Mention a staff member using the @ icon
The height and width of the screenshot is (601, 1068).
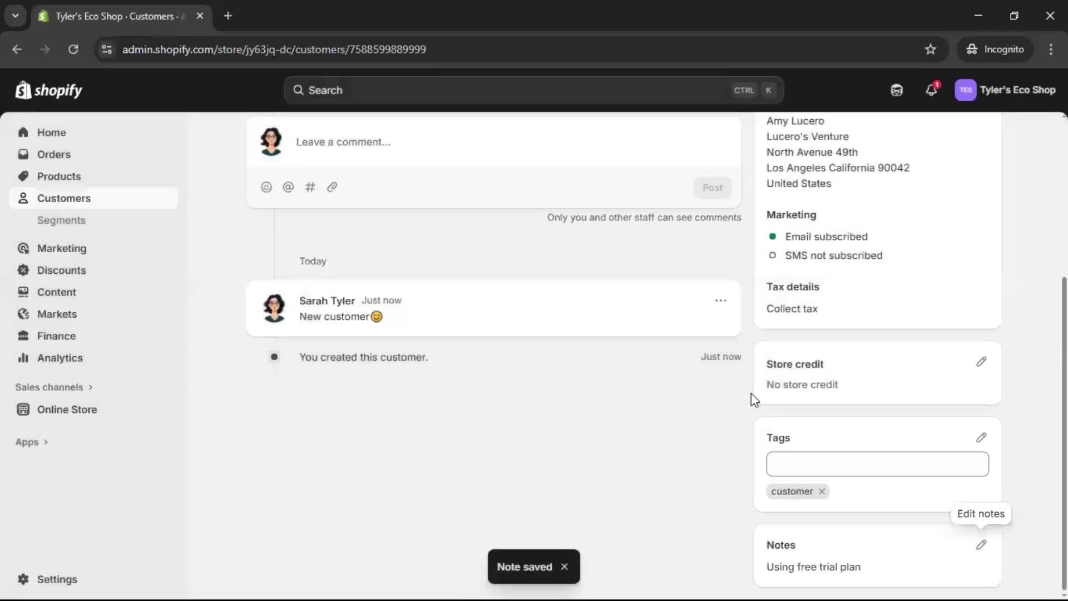pos(288,187)
